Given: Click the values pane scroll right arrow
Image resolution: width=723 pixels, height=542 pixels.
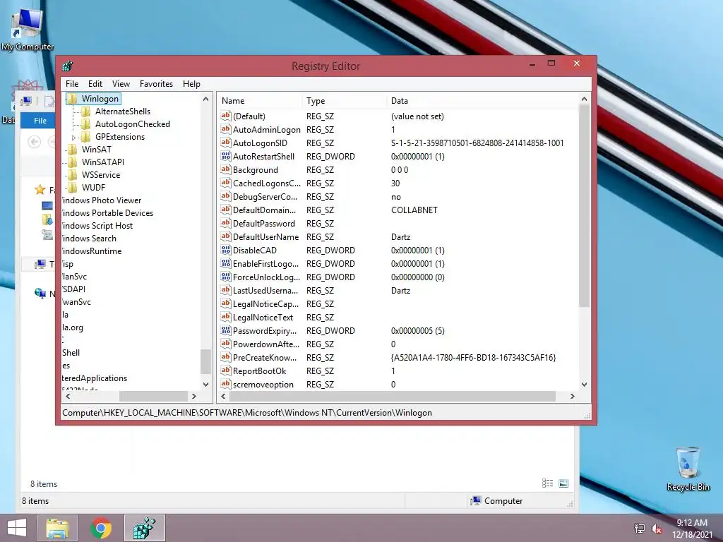Looking at the screenshot, I should point(572,397).
